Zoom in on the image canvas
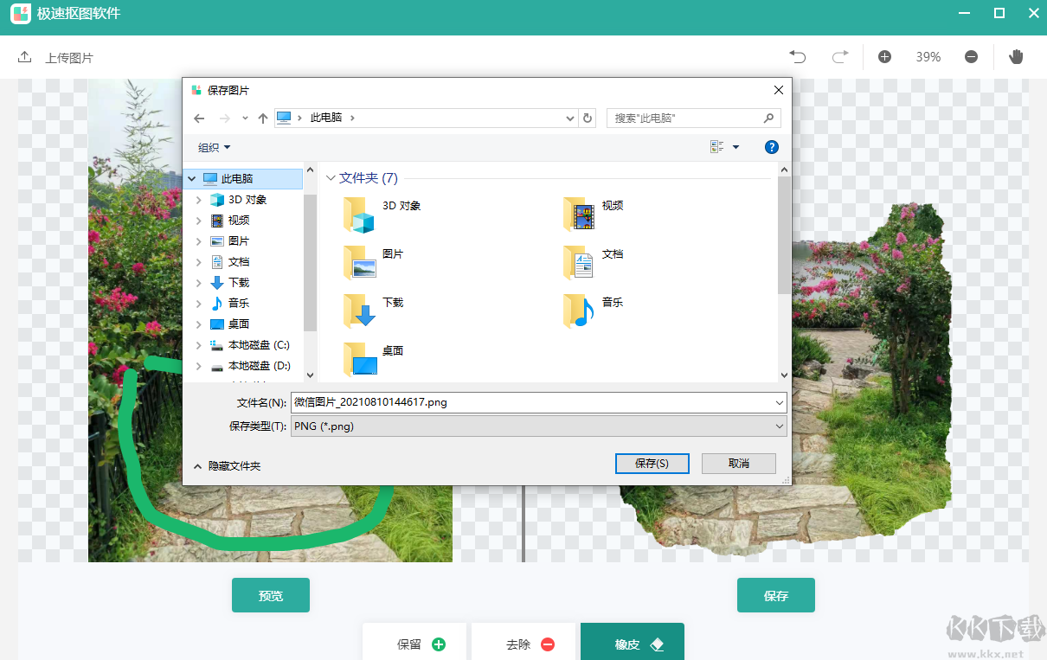The image size is (1047, 660). [884, 56]
